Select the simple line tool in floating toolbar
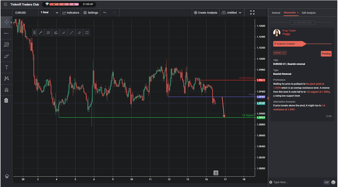Screen dimensions: 338x187 72,32
